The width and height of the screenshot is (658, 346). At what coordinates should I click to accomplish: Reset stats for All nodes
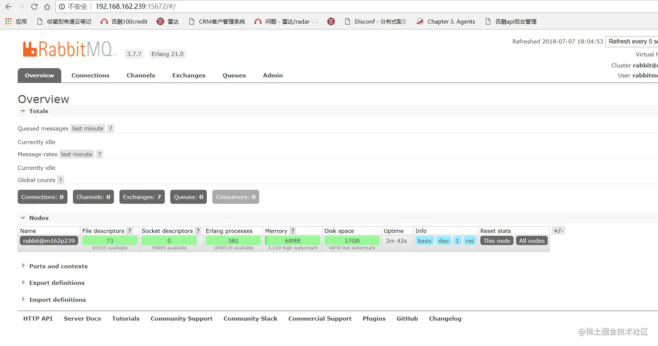532,241
